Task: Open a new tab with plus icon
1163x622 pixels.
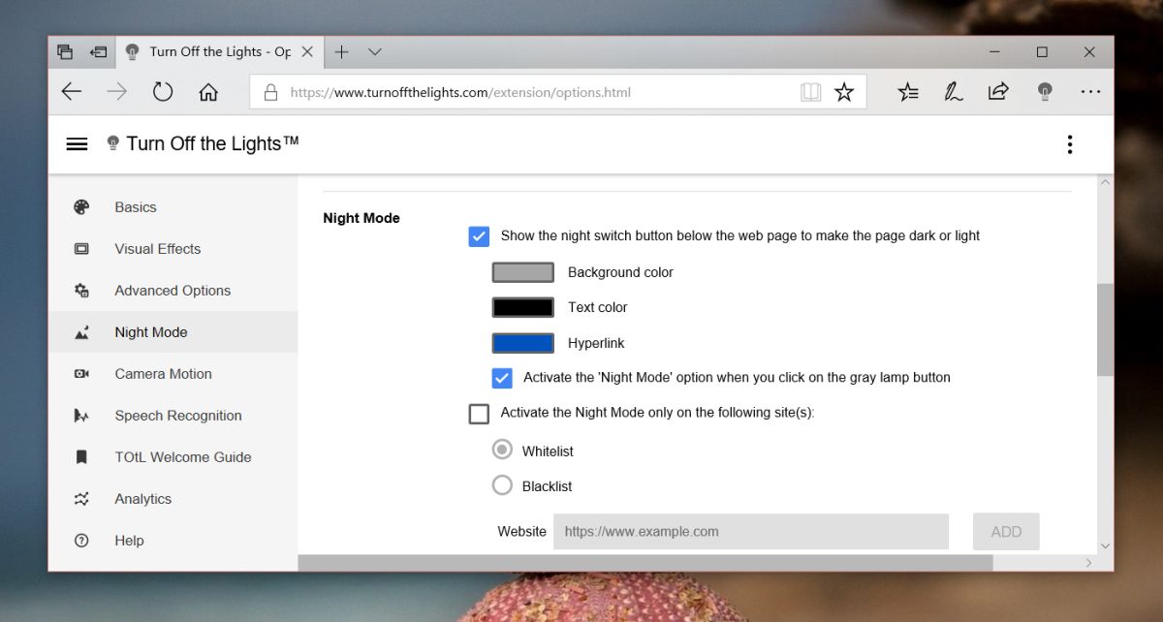Action: point(341,51)
